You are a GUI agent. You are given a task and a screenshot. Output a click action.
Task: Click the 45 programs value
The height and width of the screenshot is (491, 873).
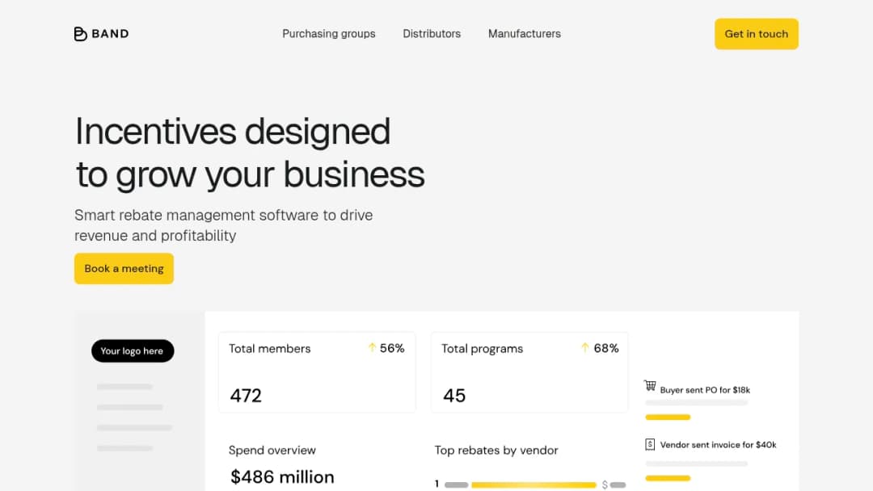coord(454,396)
